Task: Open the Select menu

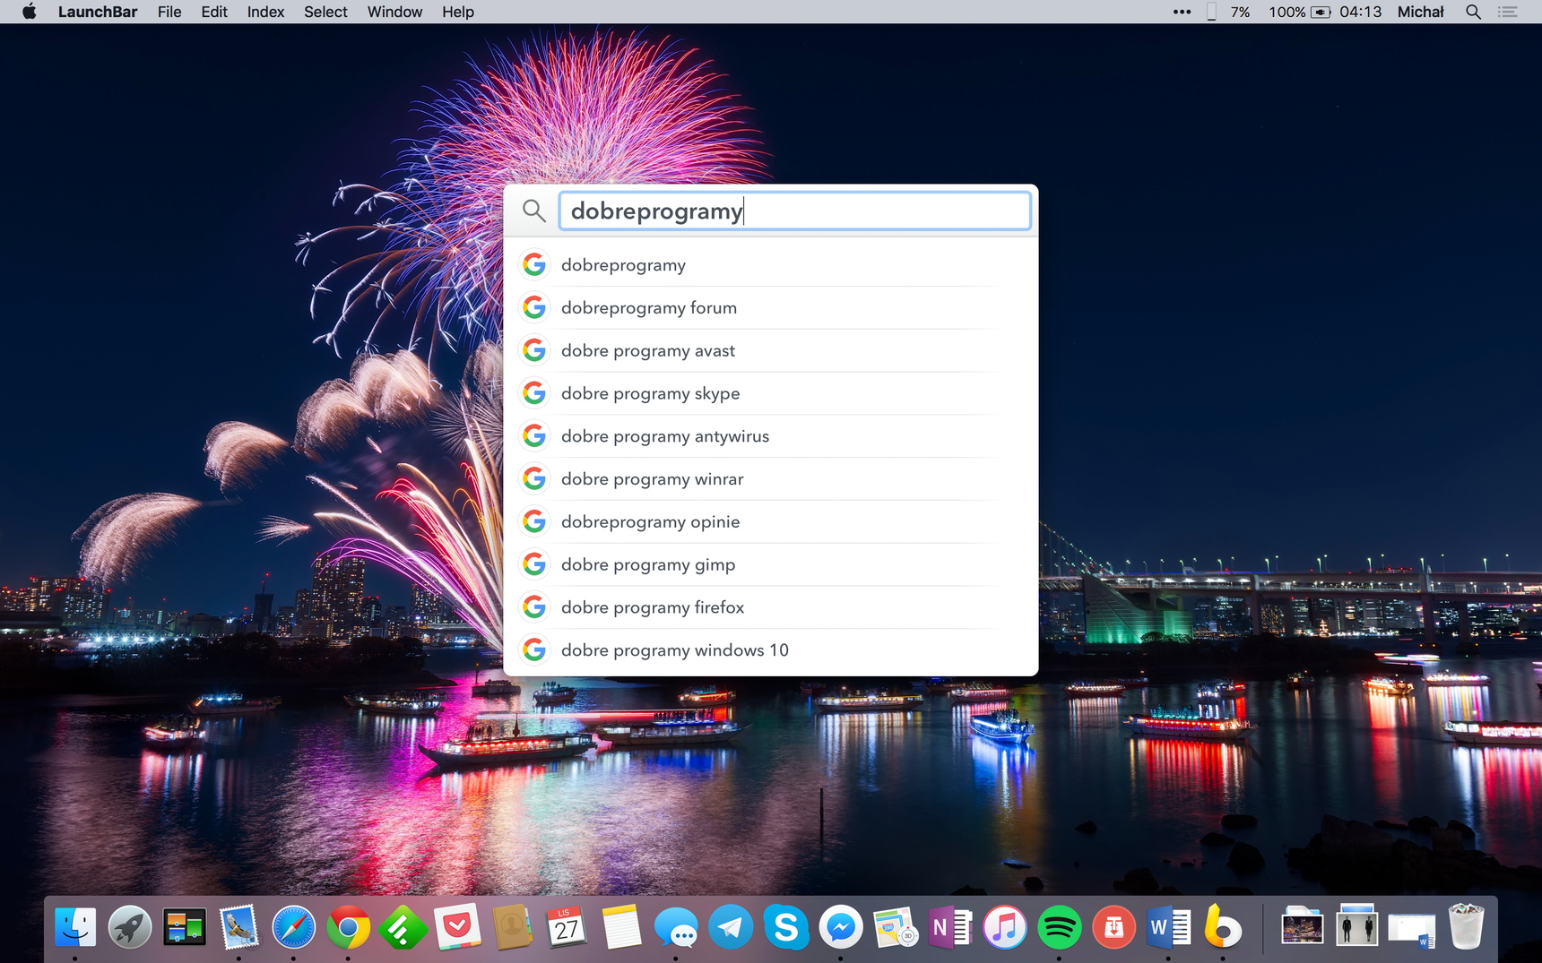Action: tap(325, 12)
